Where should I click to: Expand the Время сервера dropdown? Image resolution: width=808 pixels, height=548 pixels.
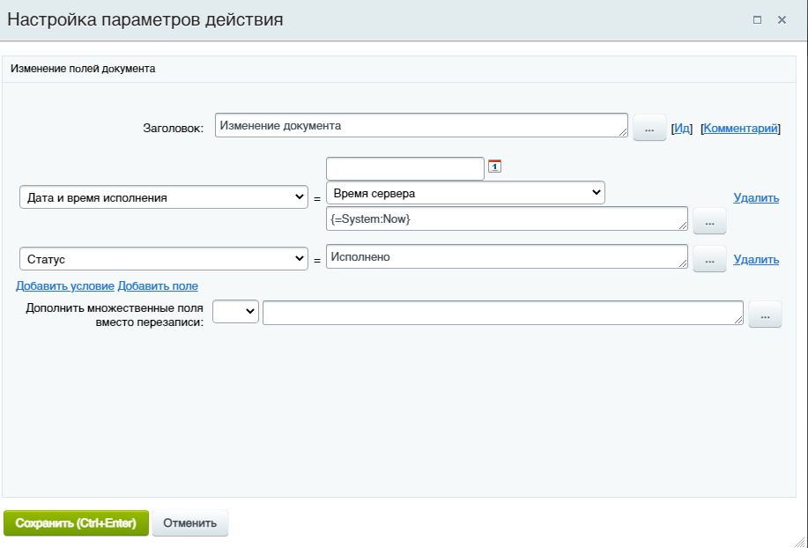[x=465, y=193]
